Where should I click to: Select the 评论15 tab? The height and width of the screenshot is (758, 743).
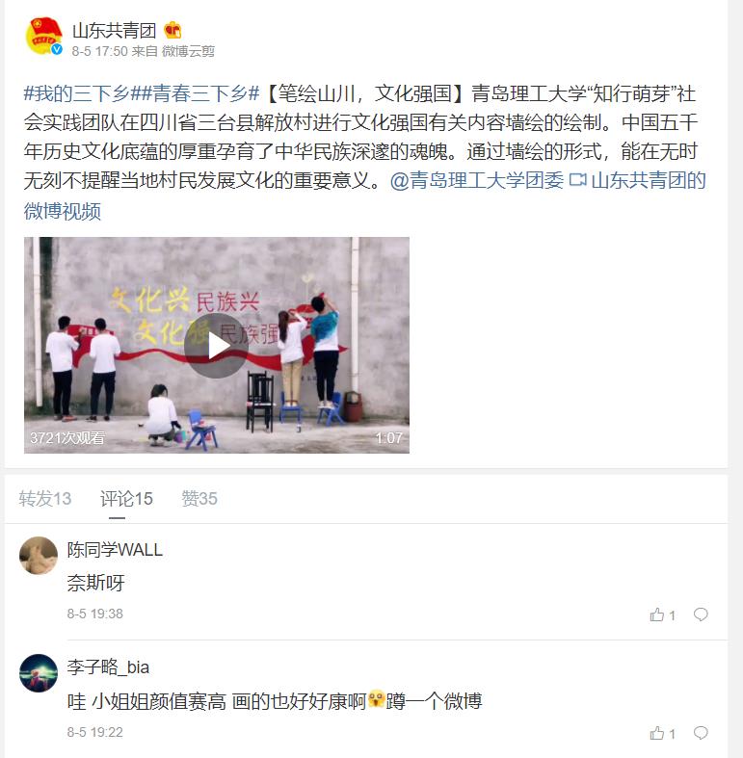pyautogui.click(x=126, y=498)
